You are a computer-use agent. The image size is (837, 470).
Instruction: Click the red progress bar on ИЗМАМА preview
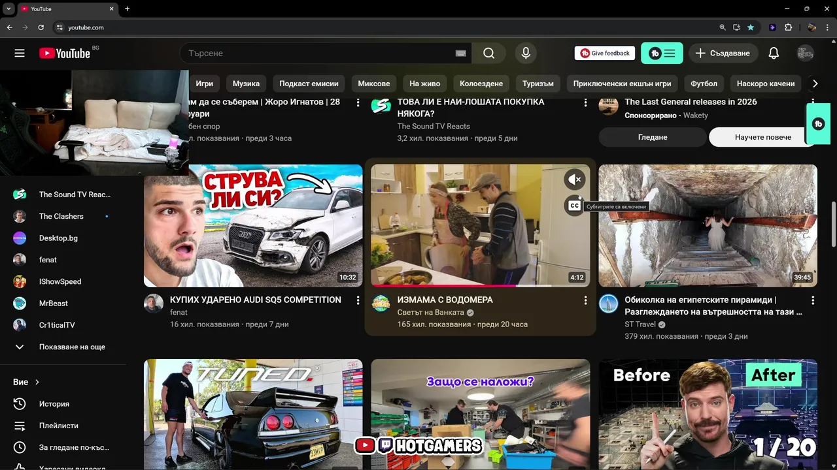(x=443, y=286)
